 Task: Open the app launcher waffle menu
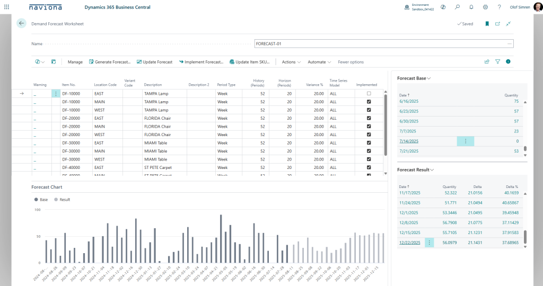pyautogui.click(x=6, y=7)
